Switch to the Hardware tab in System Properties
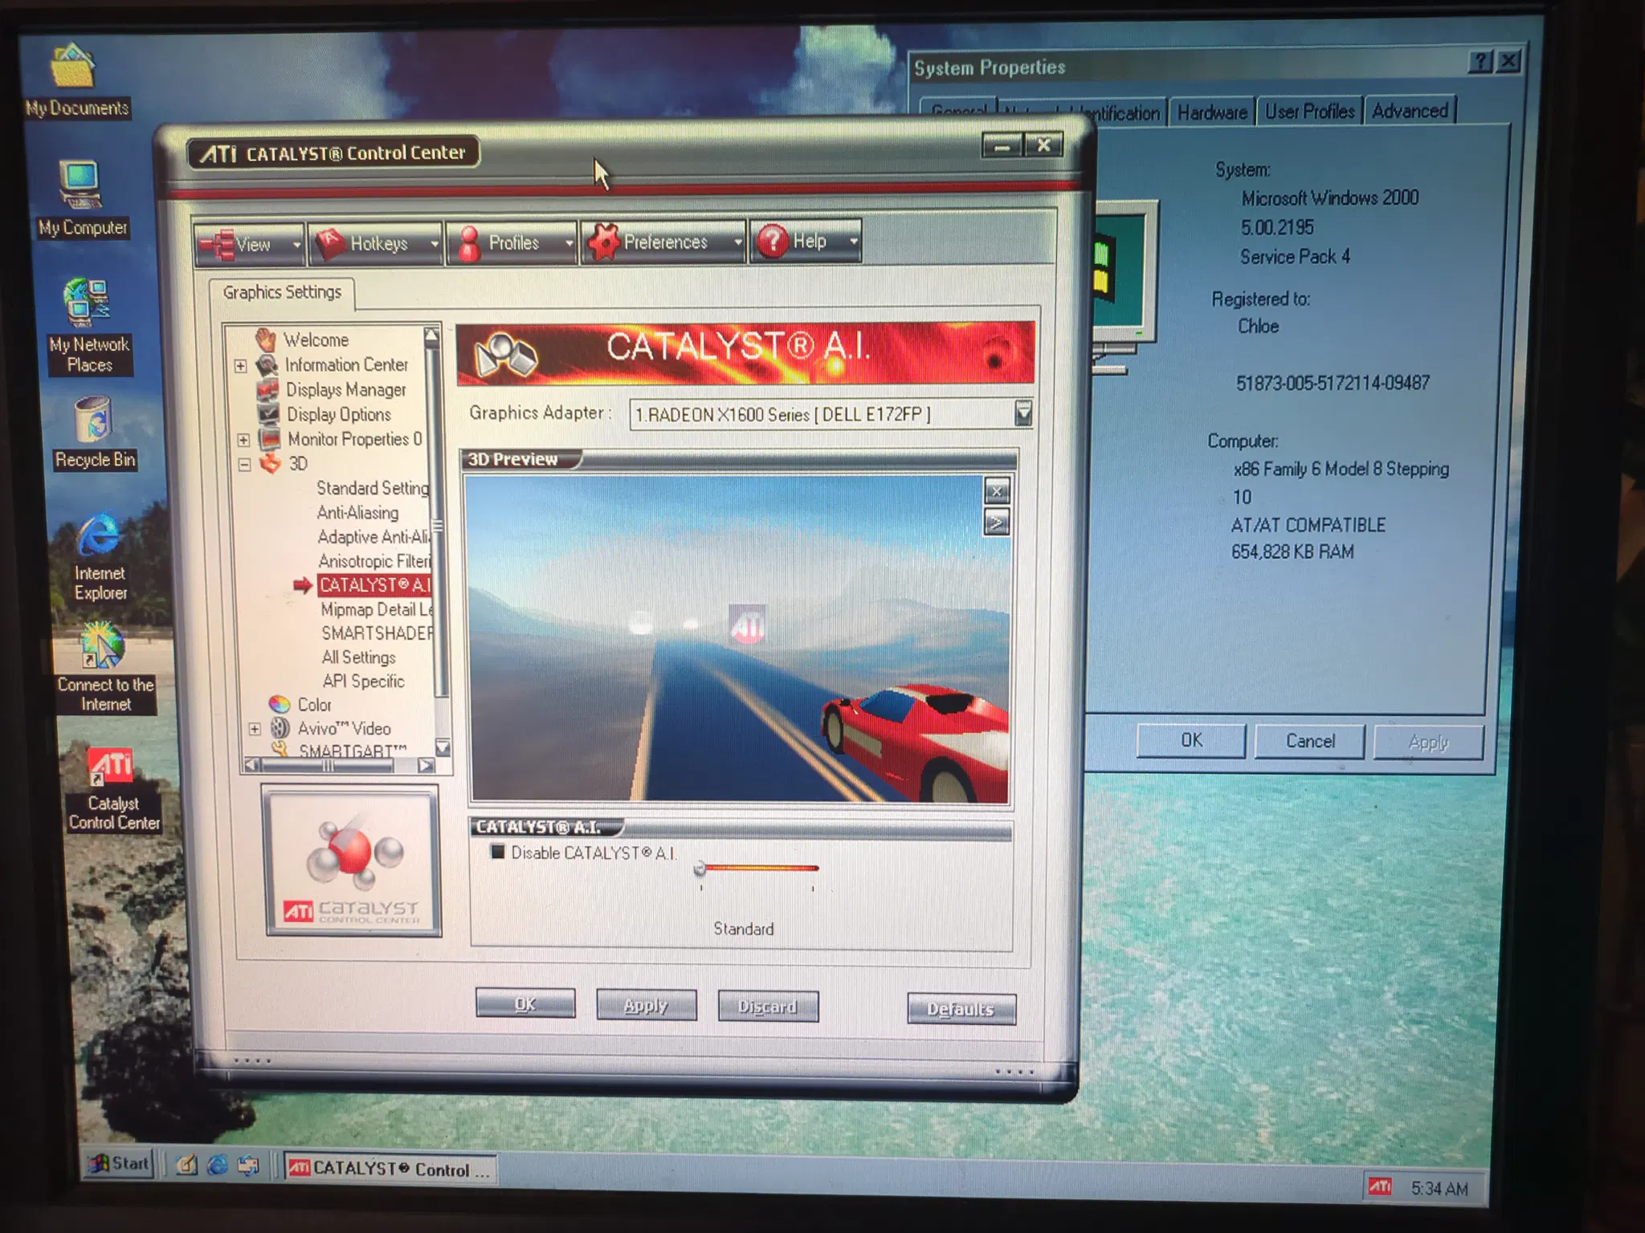Image resolution: width=1645 pixels, height=1233 pixels. (1212, 112)
